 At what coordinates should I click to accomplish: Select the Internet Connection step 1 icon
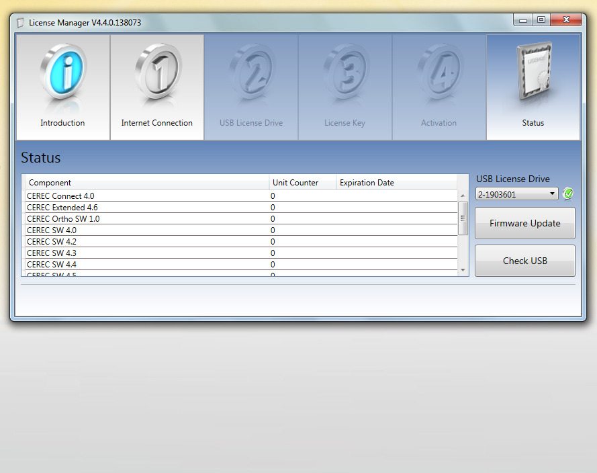[x=158, y=71]
